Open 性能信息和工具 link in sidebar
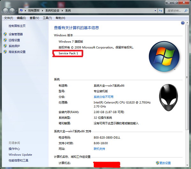 pyautogui.click(x=18, y=160)
